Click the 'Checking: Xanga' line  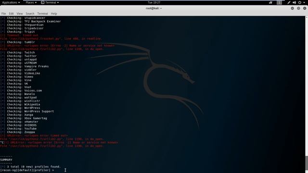[17, 115]
